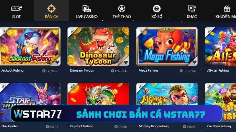Favorite Dinosaur Tycoon with the heart icon
Image resolution: width=236 pixels, height=132 pixels.
(126, 62)
